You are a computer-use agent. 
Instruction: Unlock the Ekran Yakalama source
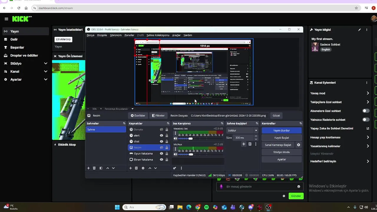point(167,160)
